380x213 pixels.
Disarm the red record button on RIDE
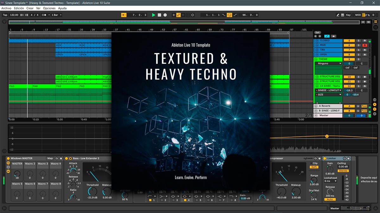click(365, 45)
